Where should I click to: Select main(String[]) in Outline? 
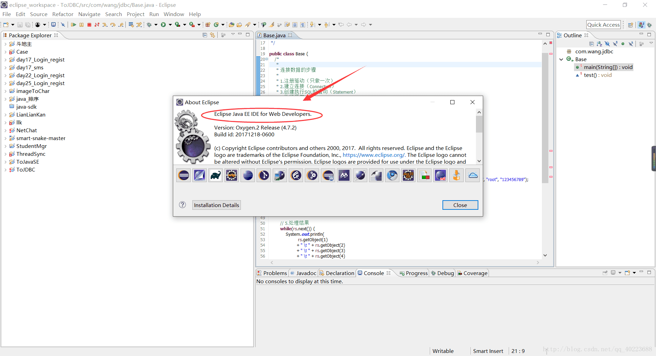tap(604, 67)
